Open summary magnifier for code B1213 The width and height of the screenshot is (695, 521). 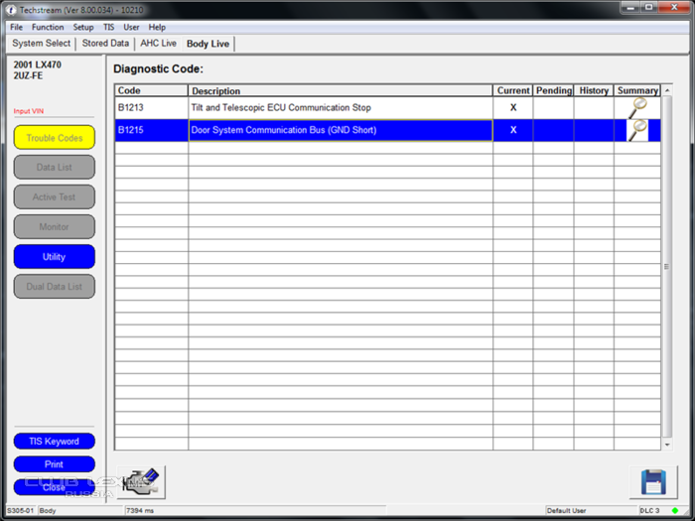point(637,107)
